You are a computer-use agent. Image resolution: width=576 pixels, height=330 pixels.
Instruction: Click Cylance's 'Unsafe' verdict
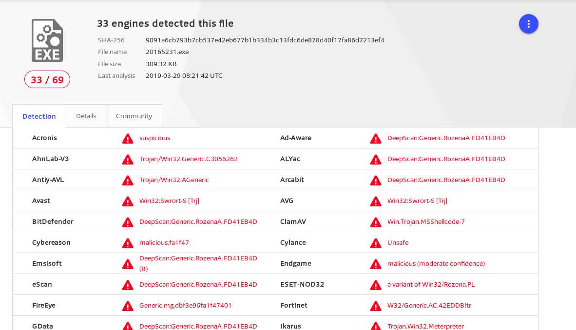tap(398, 243)
